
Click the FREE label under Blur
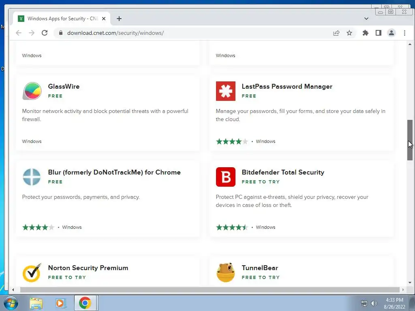coord(55,182)
